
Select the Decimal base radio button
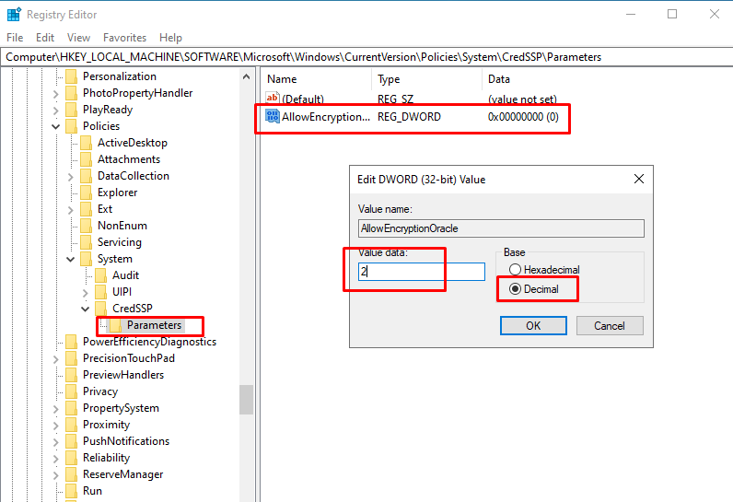coord(515,289)
